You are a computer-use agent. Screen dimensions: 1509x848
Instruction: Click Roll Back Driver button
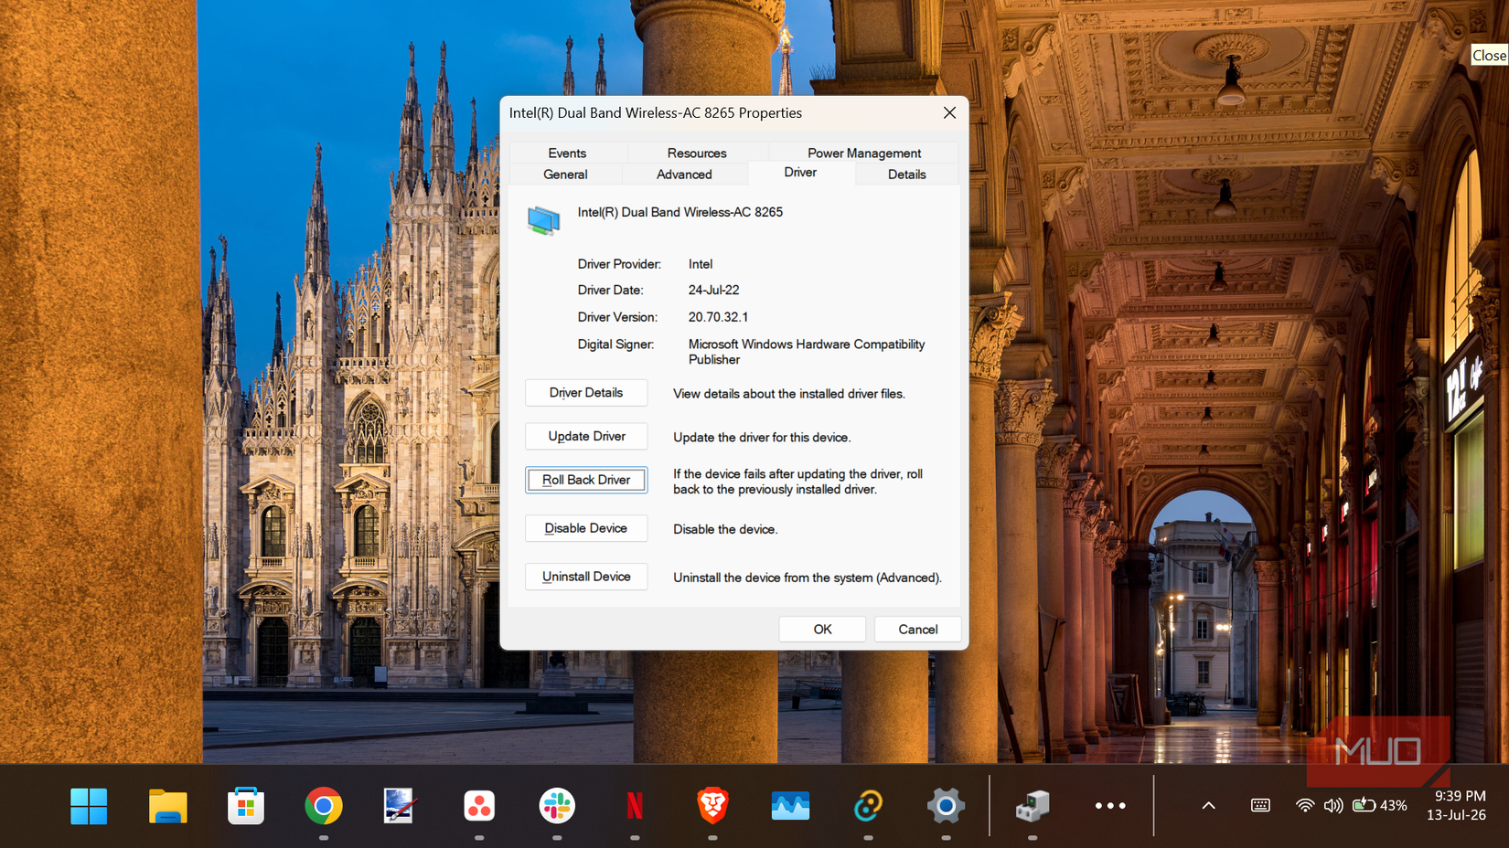click(x=586, y=480)
